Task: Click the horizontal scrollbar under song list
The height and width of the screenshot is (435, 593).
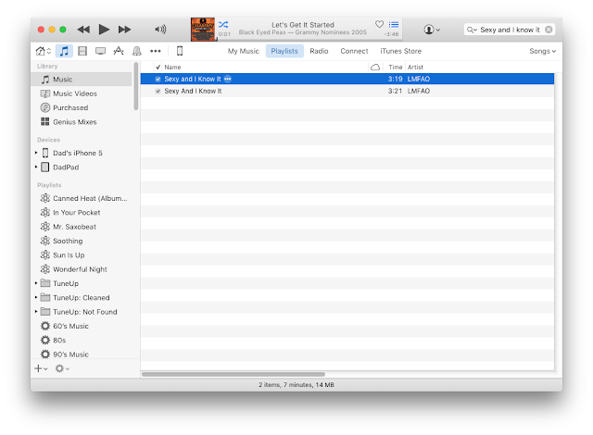Action: coord(233,375)
